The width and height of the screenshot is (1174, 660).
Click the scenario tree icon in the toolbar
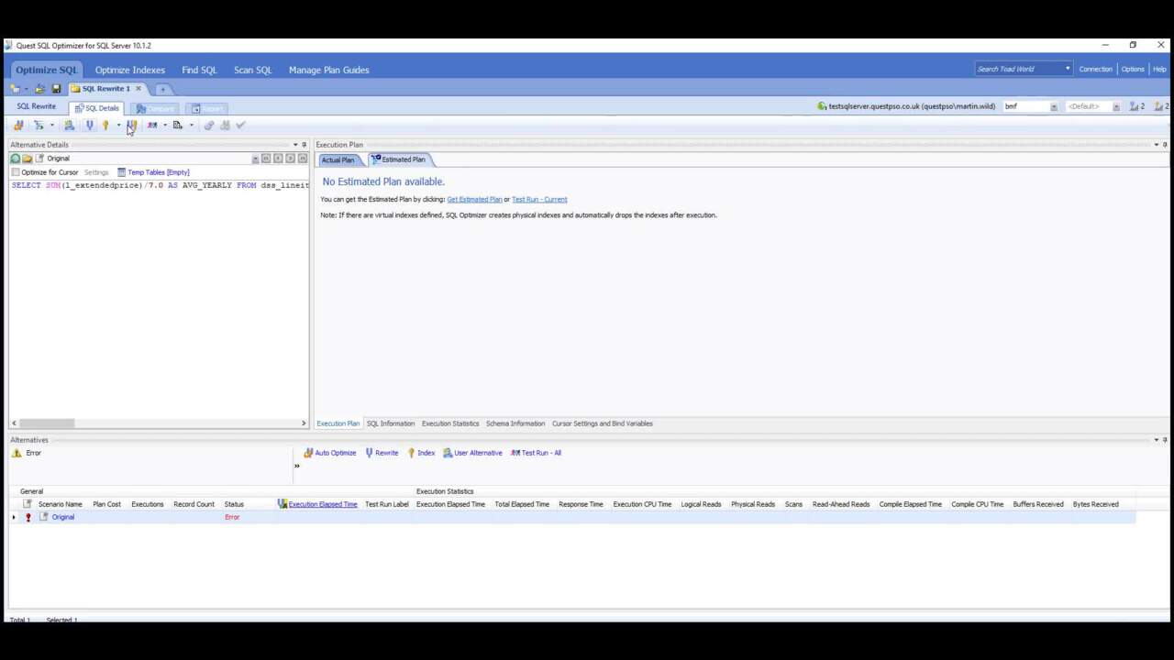click(39, 126)
